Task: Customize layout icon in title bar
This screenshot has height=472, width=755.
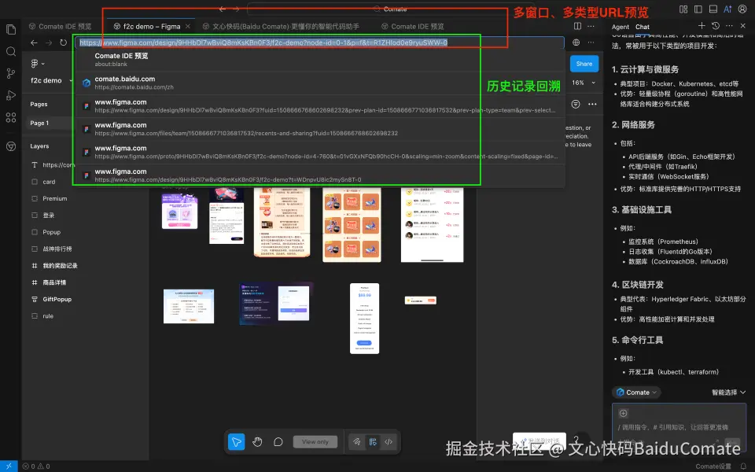Action: (x=683, y=9)
